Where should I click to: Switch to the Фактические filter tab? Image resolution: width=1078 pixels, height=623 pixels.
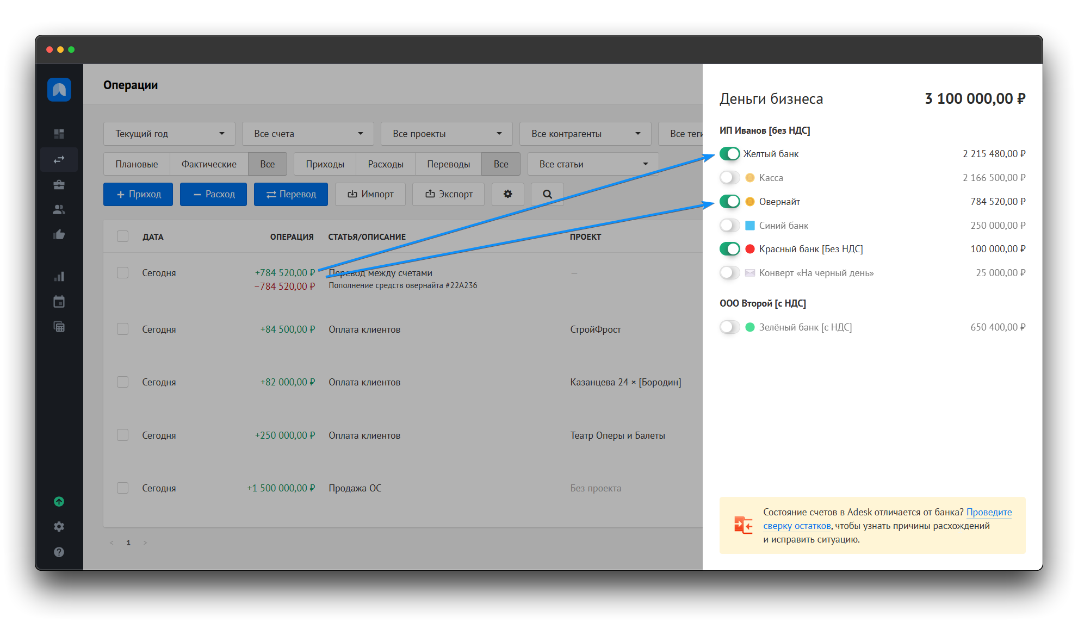(x=209, y=164)
